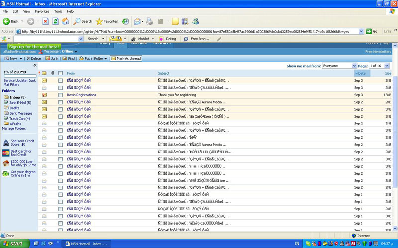Check the first Sep 2 Aurora Media message checkbox

tap(60, 102)
